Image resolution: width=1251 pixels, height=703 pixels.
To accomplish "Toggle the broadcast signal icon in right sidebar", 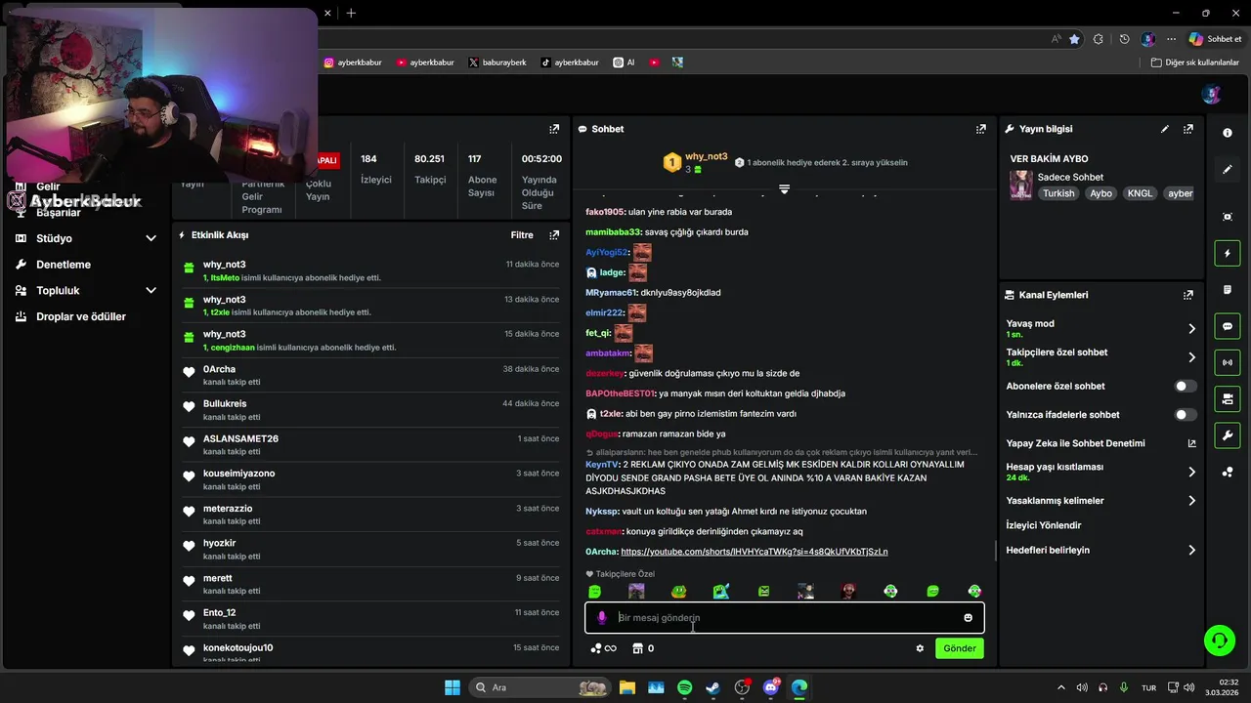I will coord(1228,362).
